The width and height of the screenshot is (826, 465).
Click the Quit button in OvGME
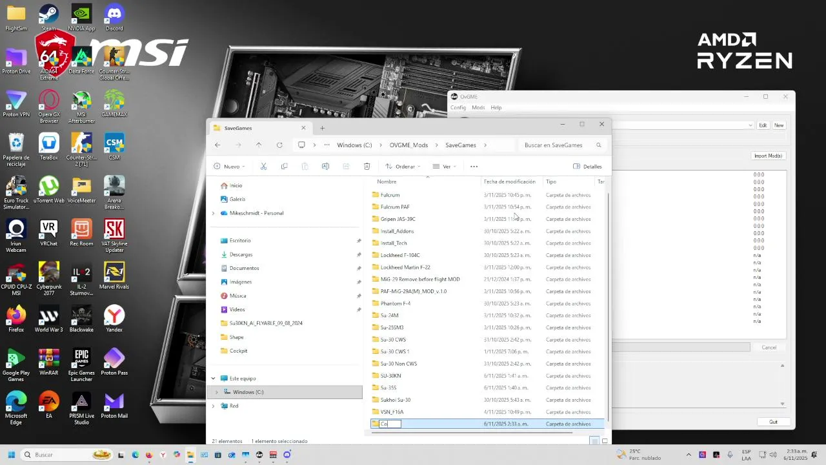point(773,422)
